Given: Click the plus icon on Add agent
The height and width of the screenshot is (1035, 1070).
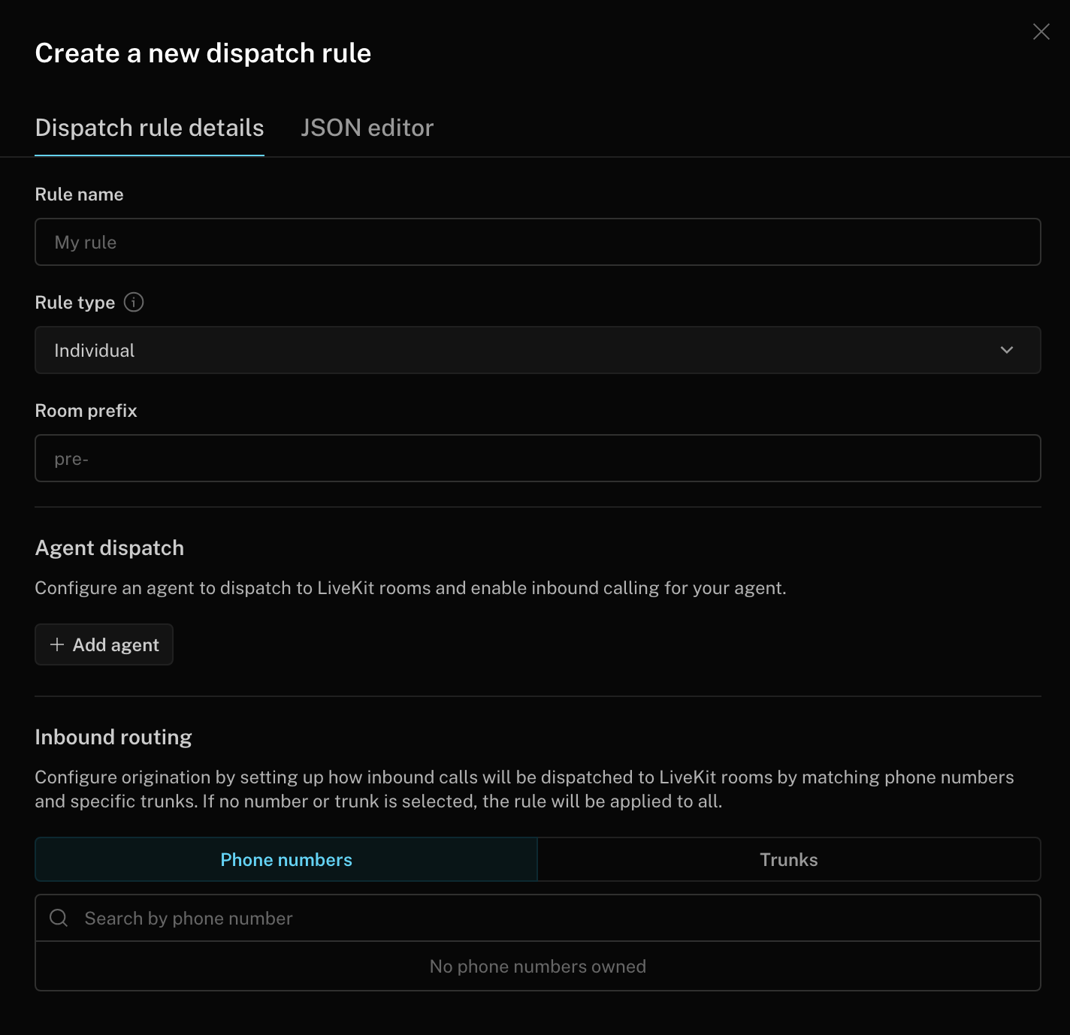Looking at the screenshot, I should [x=56, y=644].
